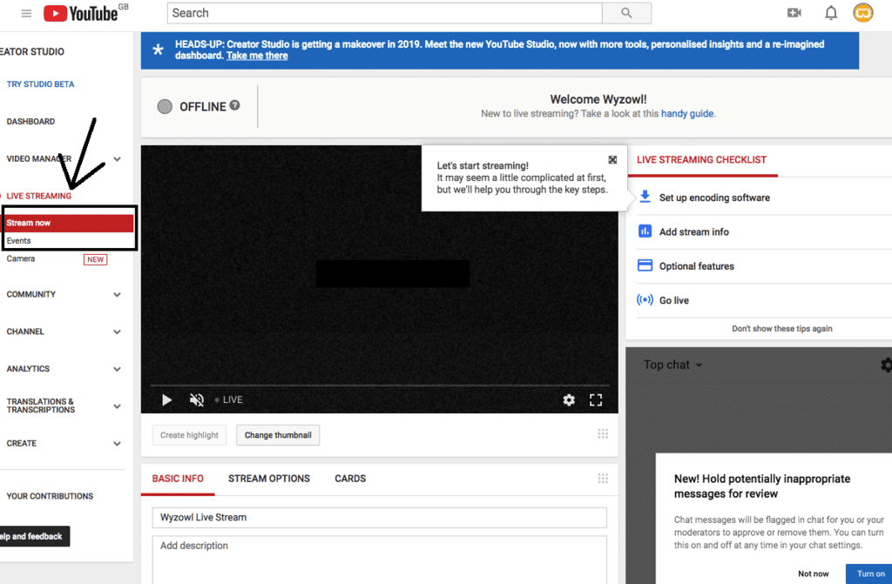Open the Top chat dropdown
Viewport: 892px width, 584px height.
click(671, 365)
